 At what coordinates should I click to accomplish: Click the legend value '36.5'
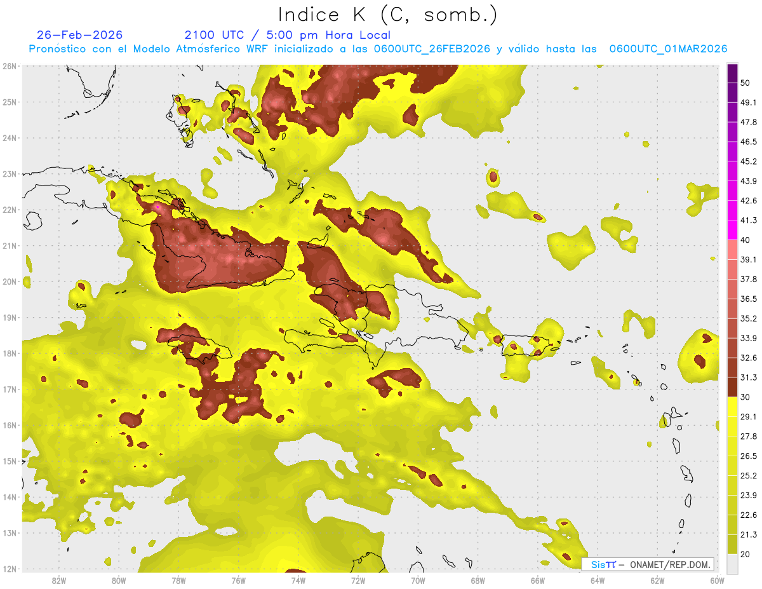tap(749, 299)
